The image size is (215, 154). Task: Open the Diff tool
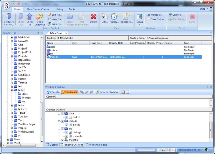105,17
